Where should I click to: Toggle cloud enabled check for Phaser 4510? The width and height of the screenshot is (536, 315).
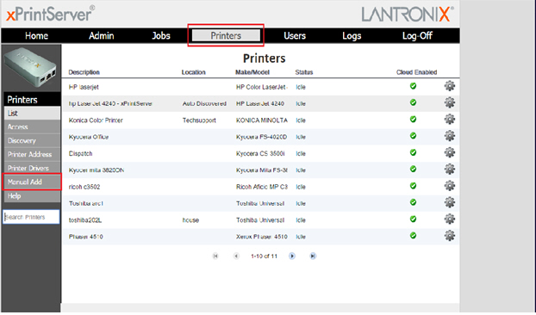(x=414, y=236)
